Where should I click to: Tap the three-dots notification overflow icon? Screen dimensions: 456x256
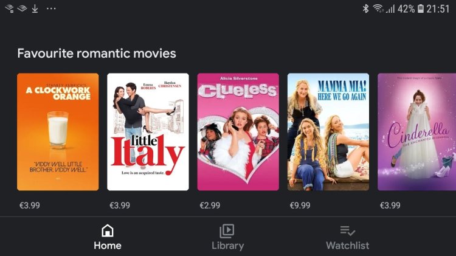(51, 9)
